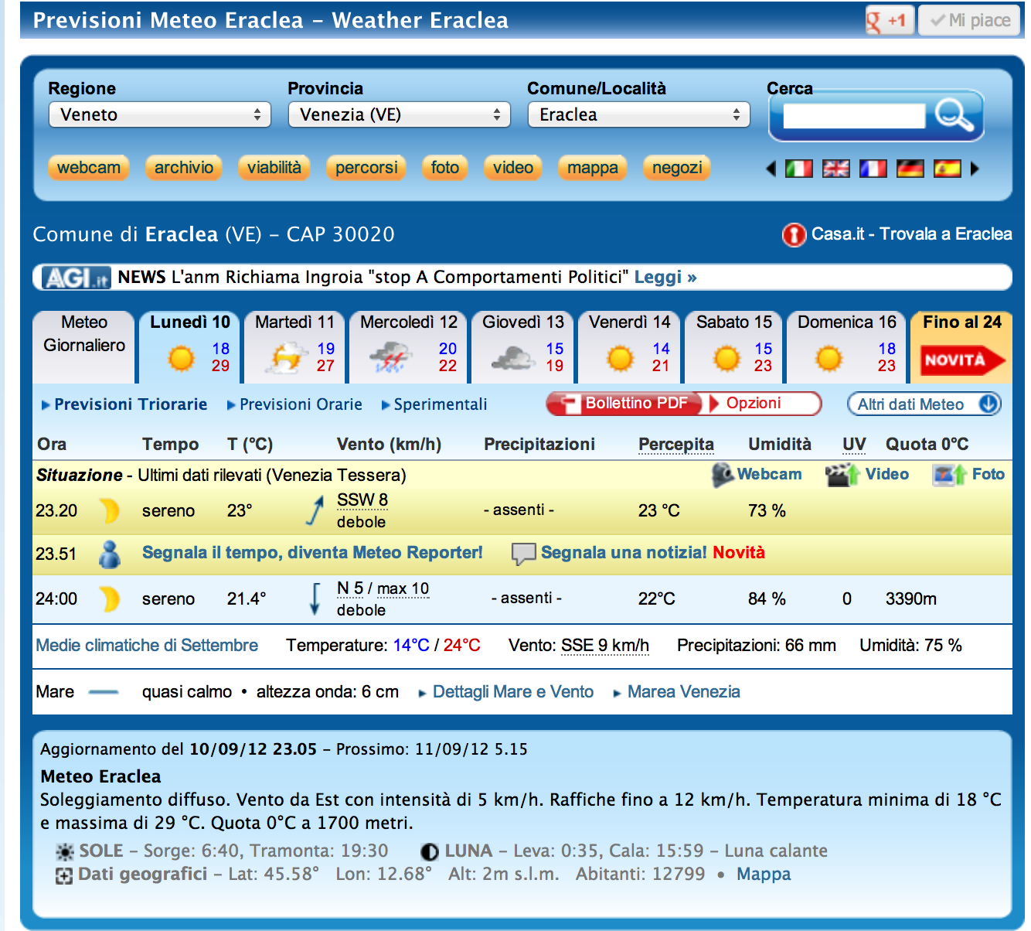Switch language with the British flag
Image resolution: width=1031 pixels, height=931 pixels.
[x=835, y=169]
